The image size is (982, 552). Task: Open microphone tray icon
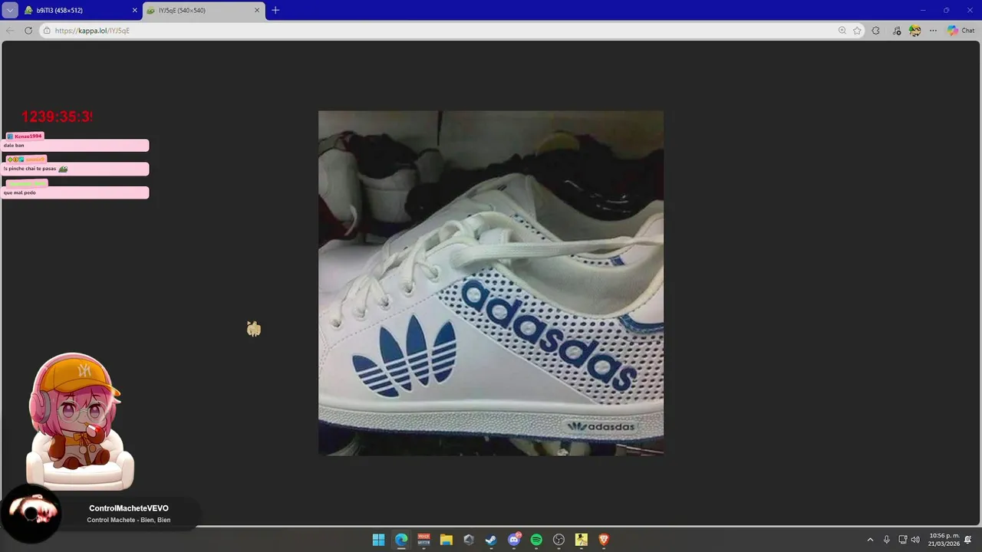887,540
